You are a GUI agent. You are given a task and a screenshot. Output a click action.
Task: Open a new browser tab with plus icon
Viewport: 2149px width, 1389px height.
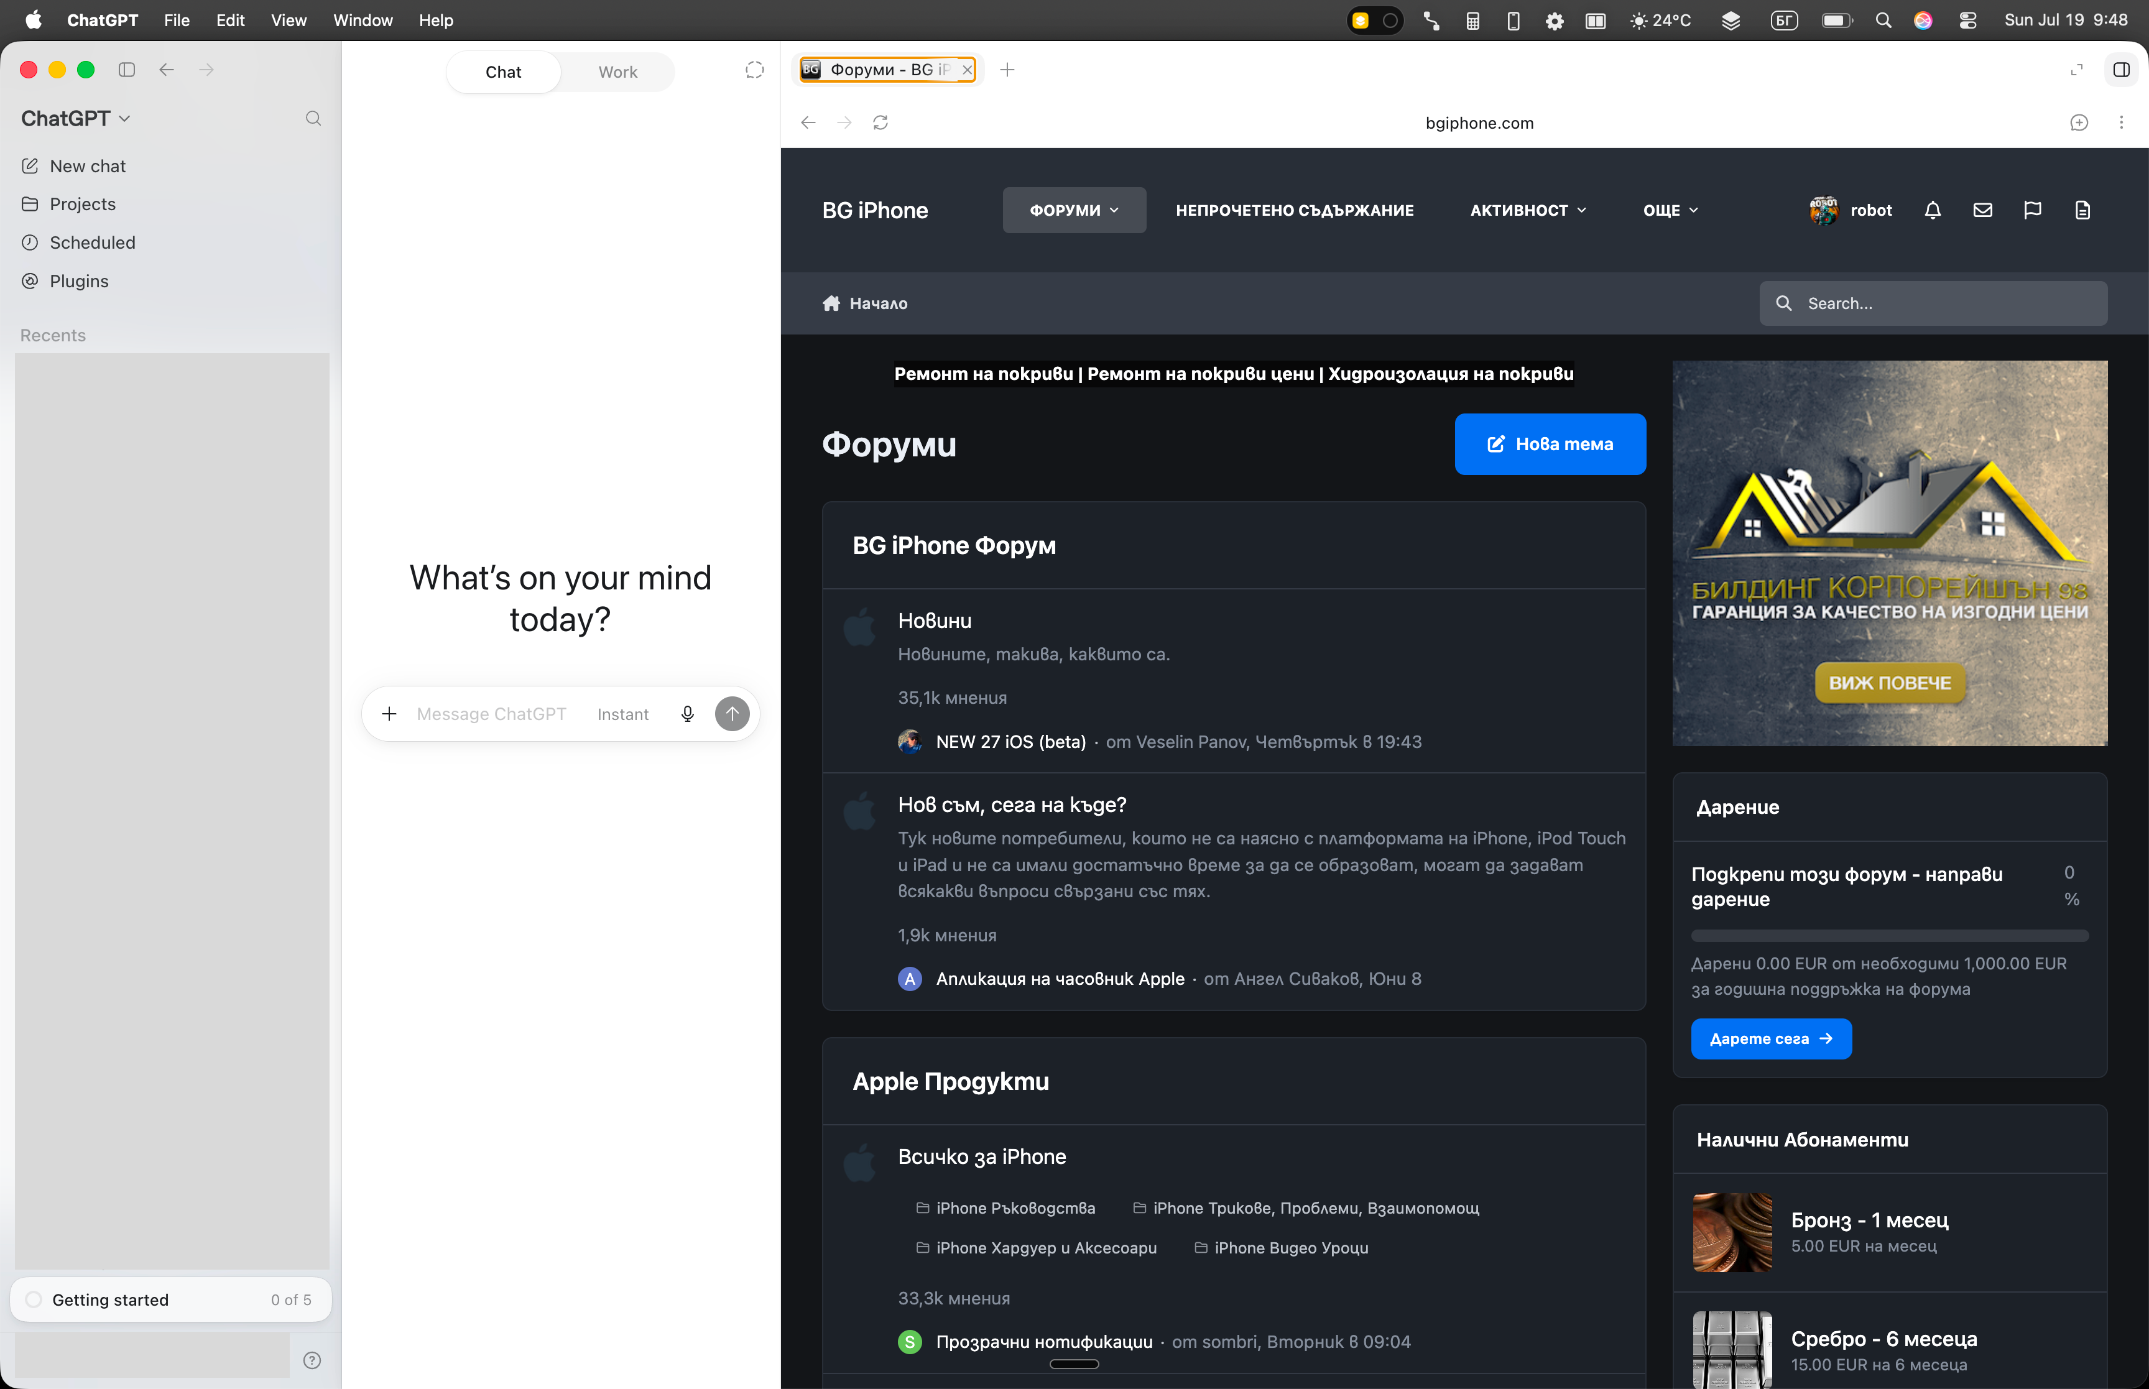point(1007,70)
